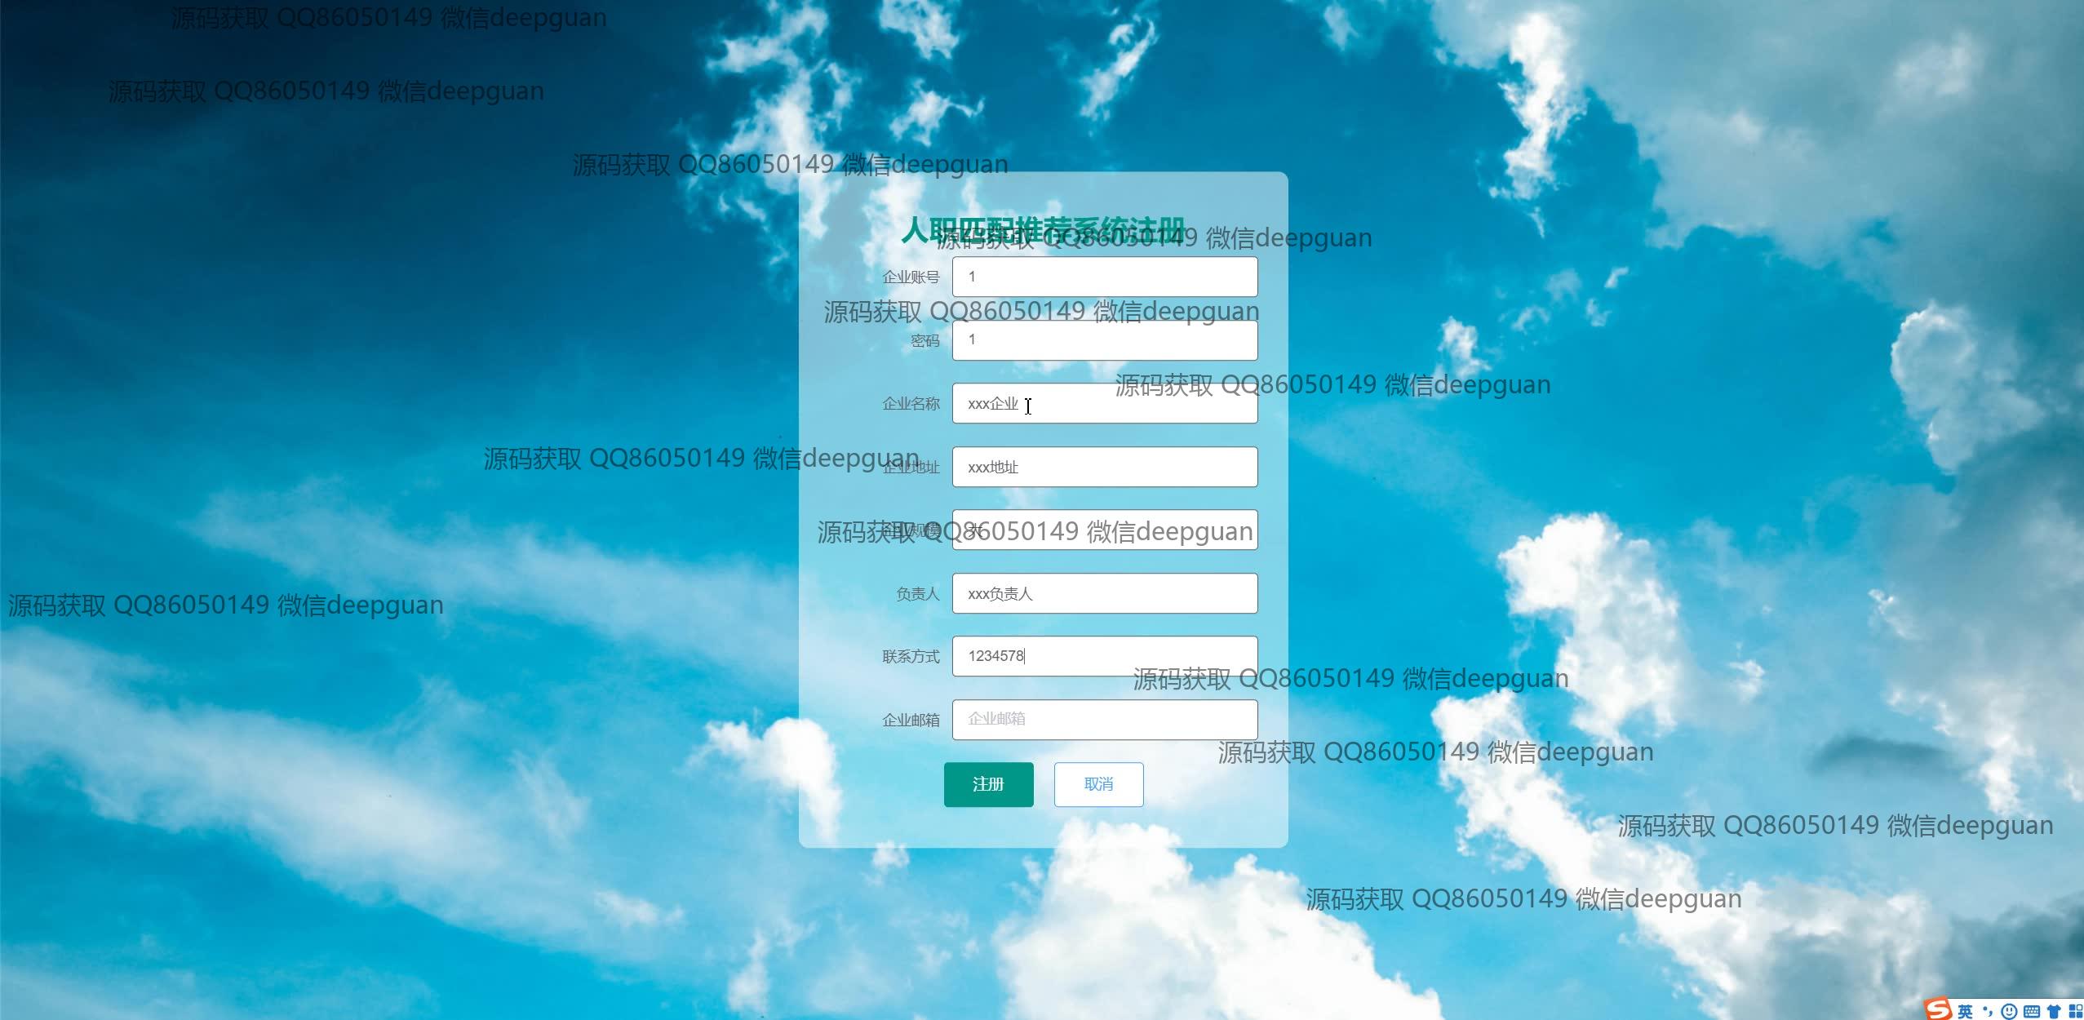The width and height of the screenshot is (2084, 1020).
Task: Focus the empty 企业邮箱 email field
Action: click(1104, 720)
